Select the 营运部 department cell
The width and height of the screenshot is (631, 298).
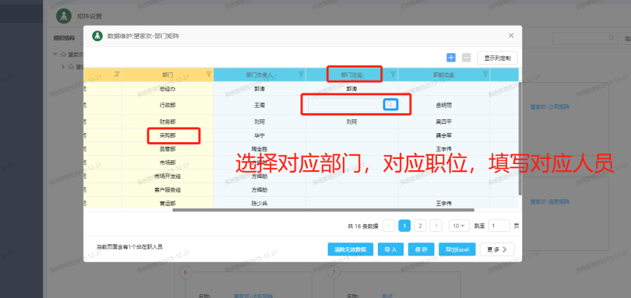[168, 203]
